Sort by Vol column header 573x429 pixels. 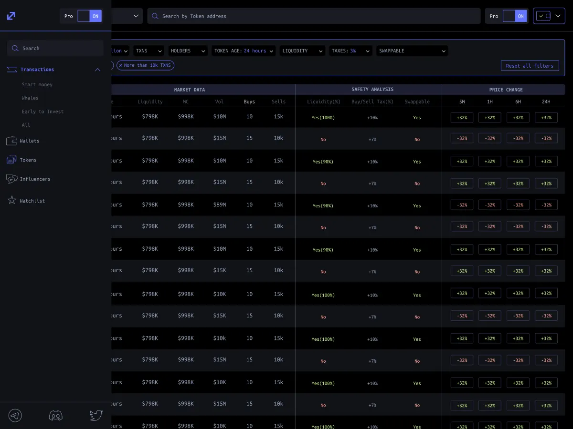pos(220,102)
